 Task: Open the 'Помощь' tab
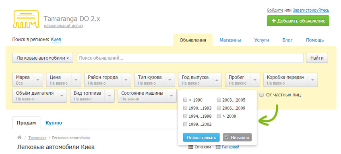(x=315, y=40)
